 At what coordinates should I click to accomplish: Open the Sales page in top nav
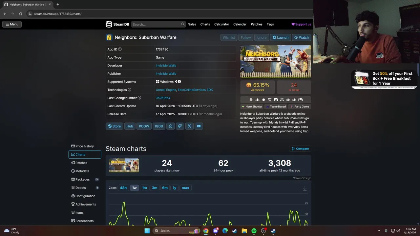pyautogui.click(x=192, y=24)
